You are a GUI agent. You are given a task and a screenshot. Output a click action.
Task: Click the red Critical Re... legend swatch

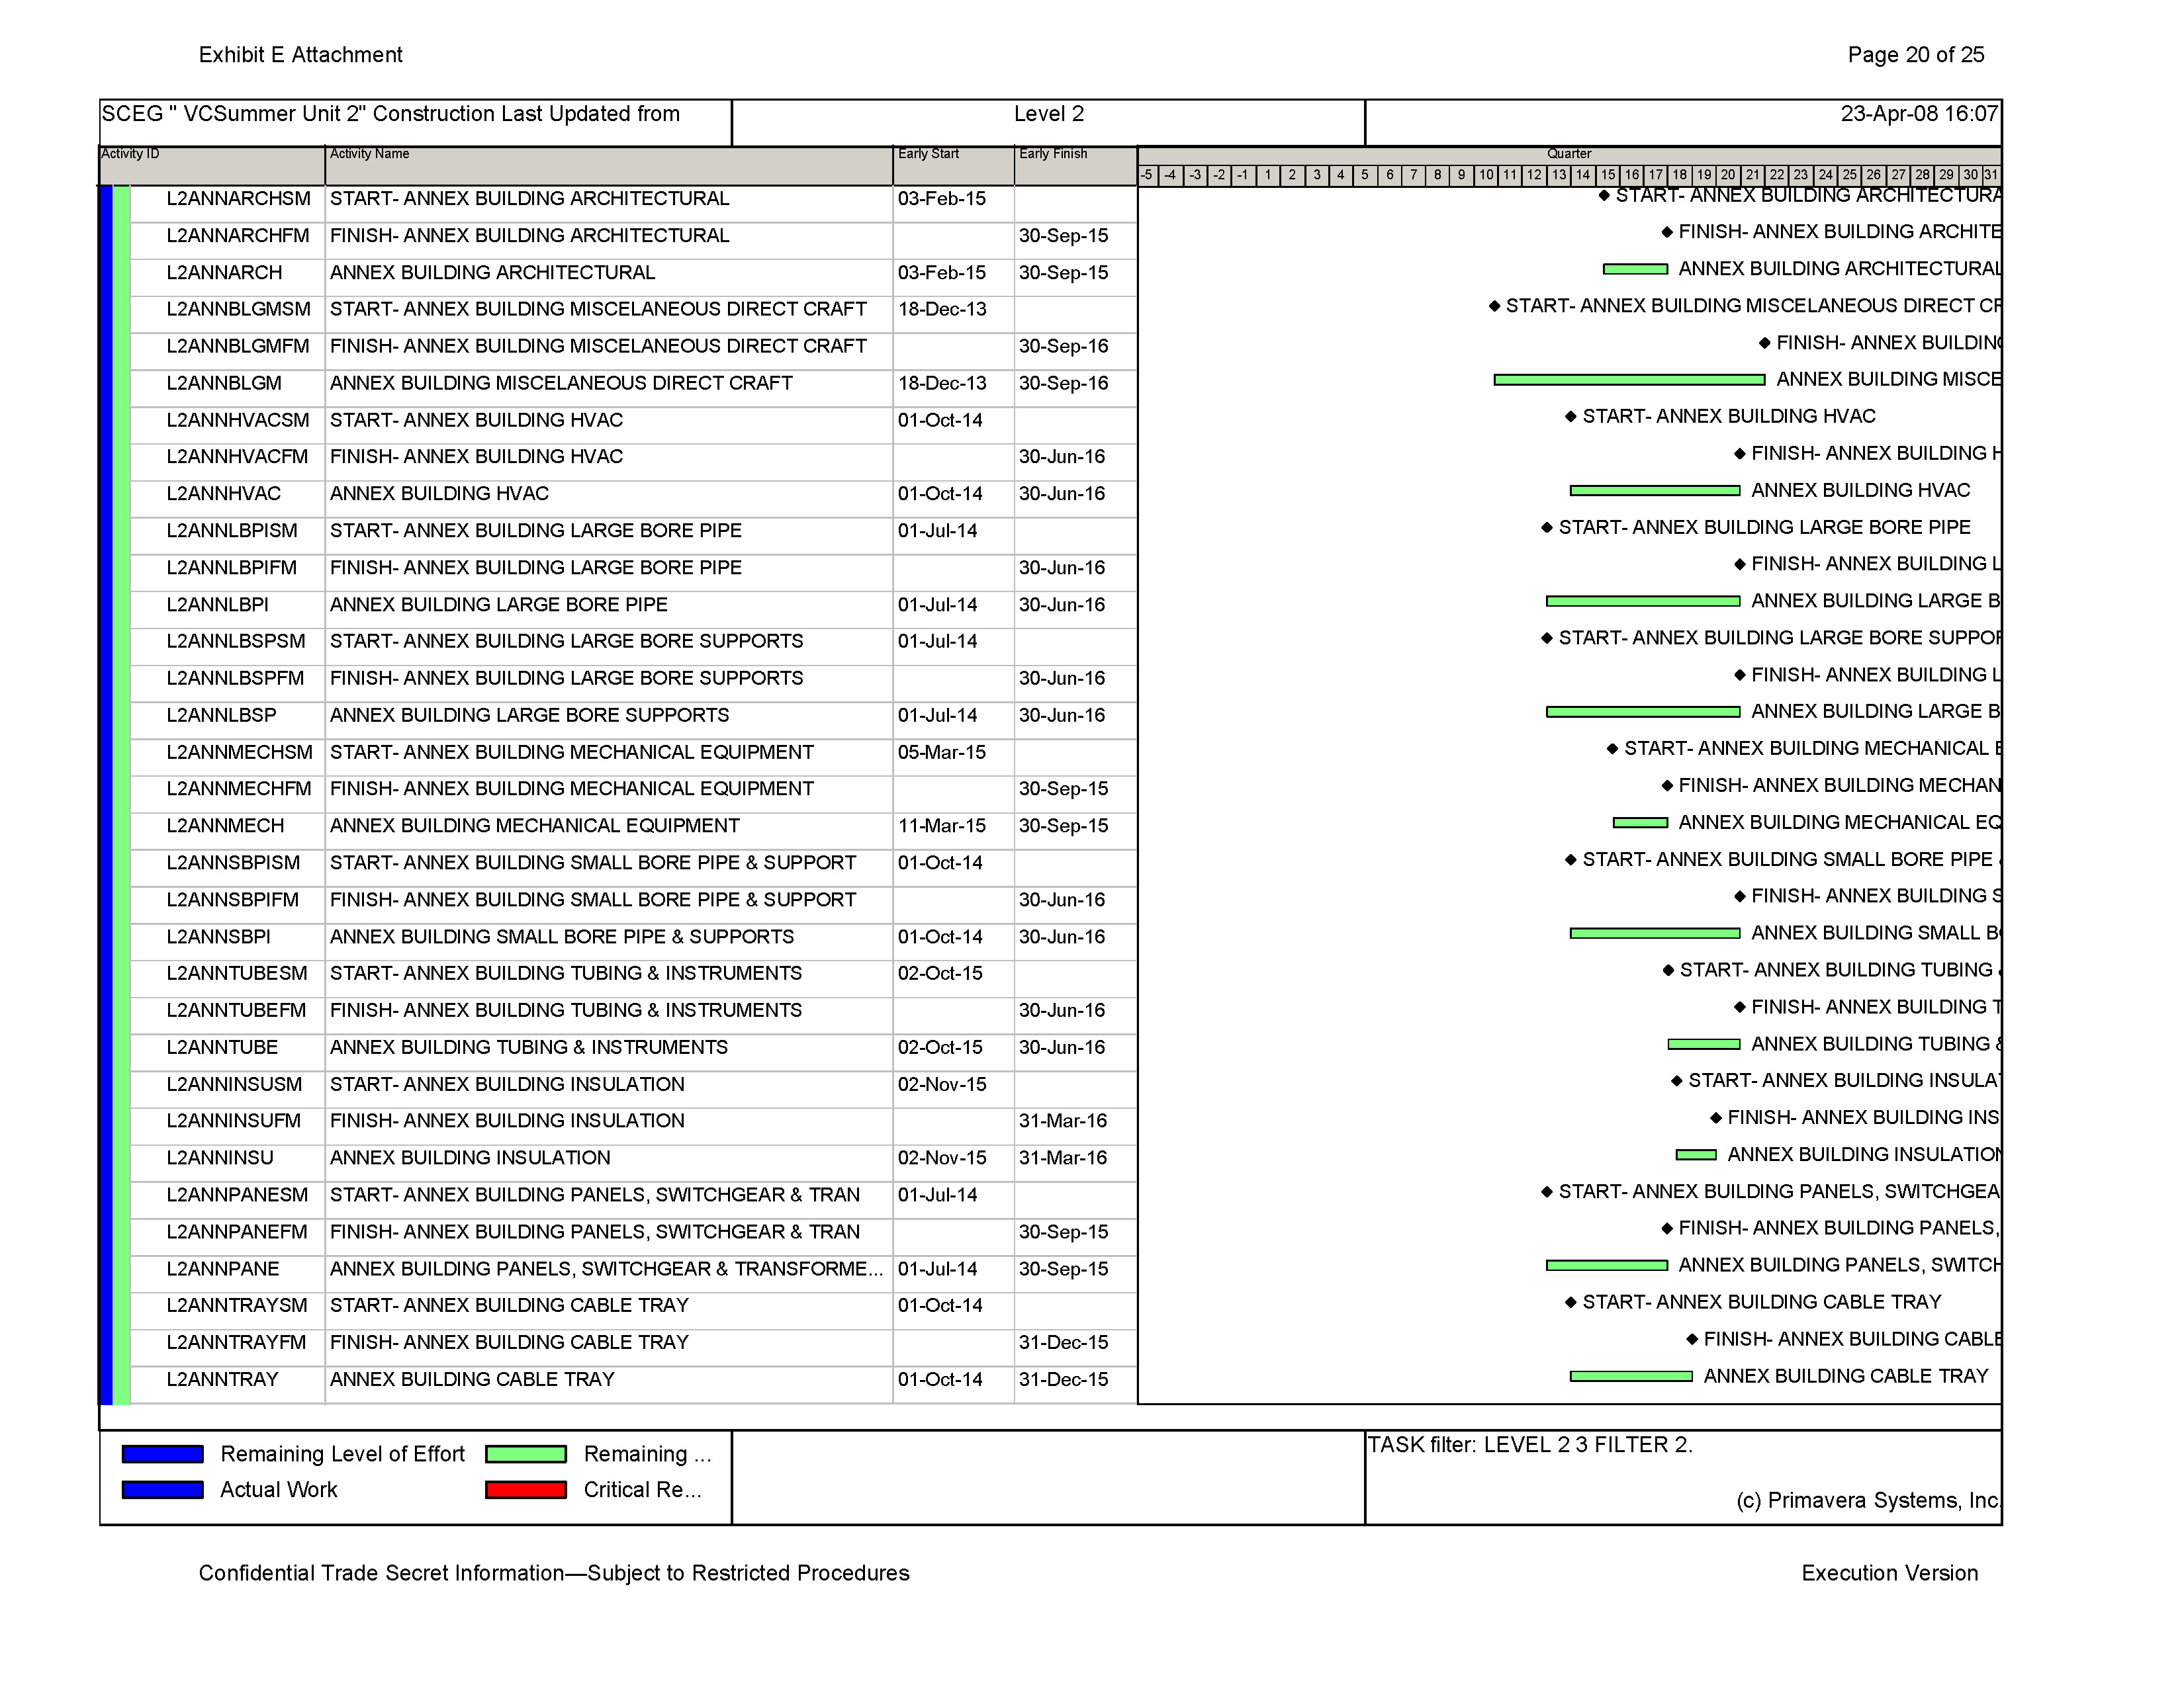click(x=526, y=1490)
